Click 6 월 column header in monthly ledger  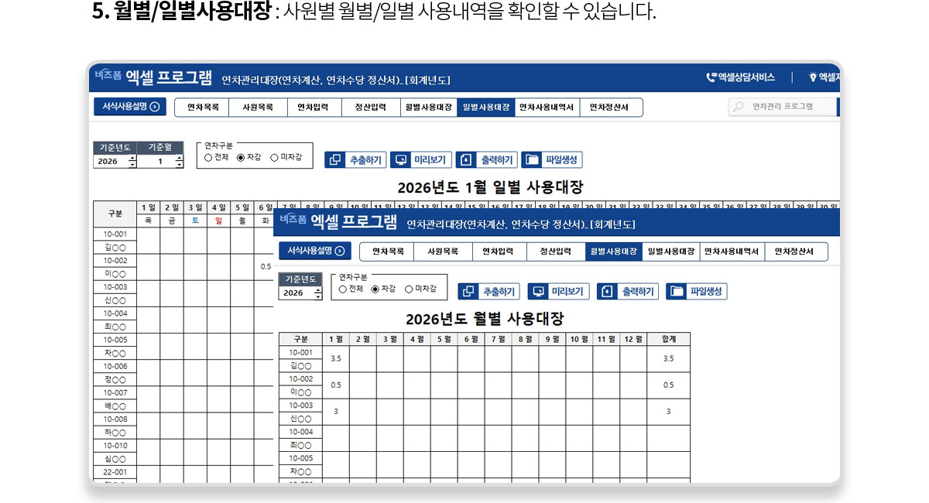(471, 340)
